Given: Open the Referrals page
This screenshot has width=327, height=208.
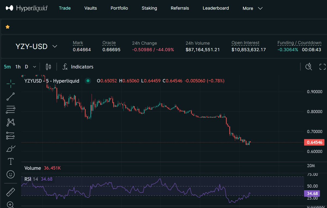Looking at the screenshot, I should 180,8.
